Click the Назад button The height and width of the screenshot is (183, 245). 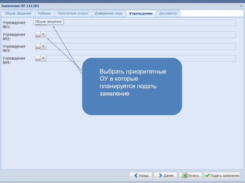(x=141, y=176)
